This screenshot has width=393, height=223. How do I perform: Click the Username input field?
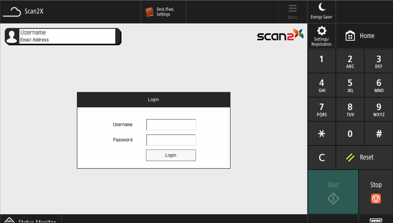(171, 125)
